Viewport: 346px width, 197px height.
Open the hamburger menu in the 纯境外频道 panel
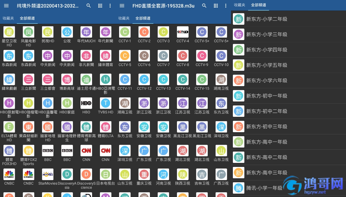pos(6,6)
